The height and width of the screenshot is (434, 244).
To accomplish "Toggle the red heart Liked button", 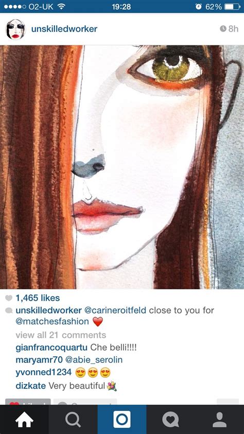I will [x=28, y=402].
